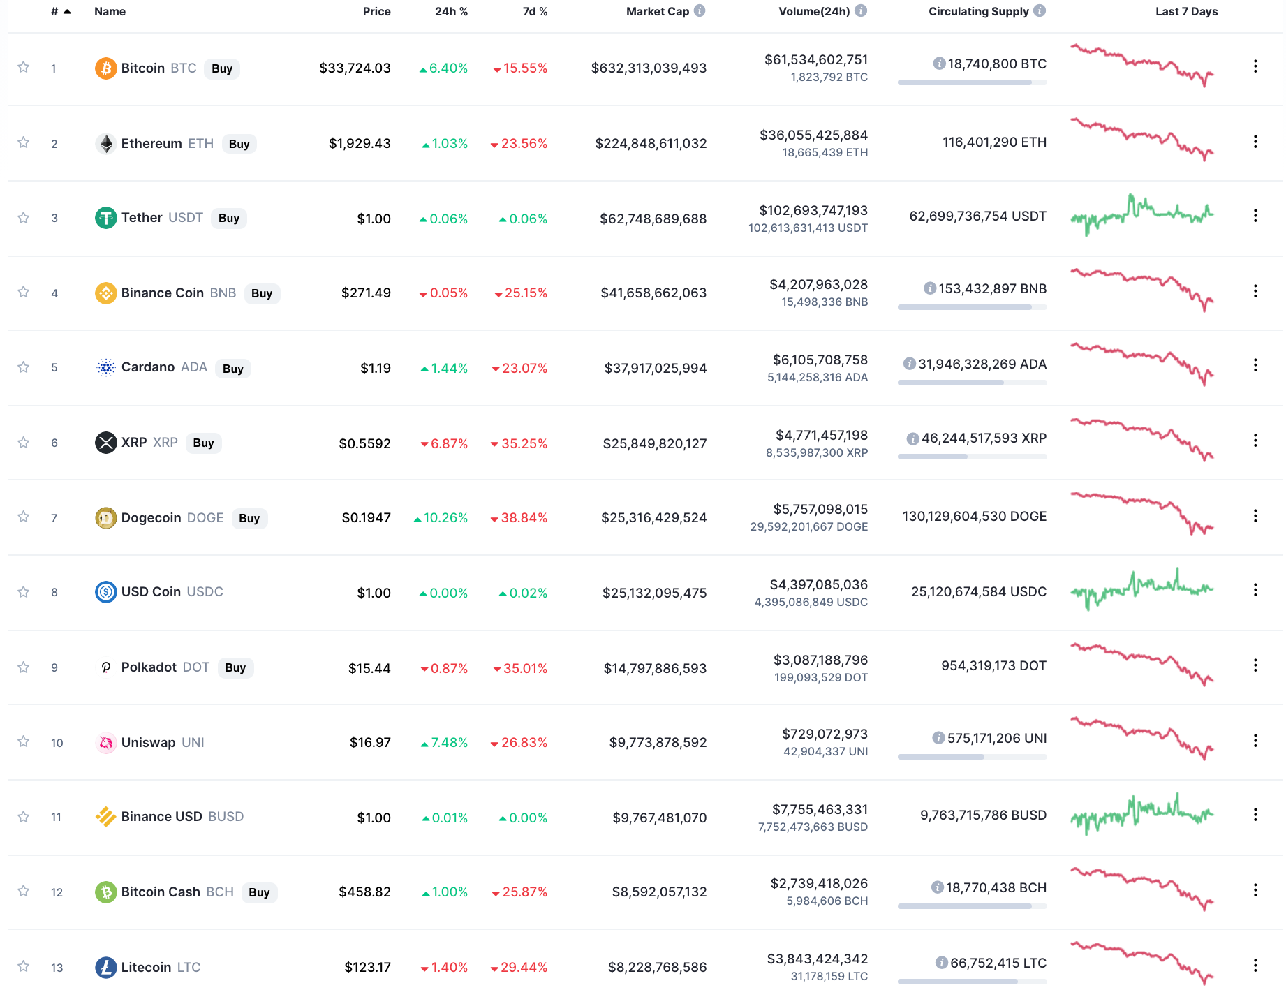Click the Cardano circulating supply progress bar

coord(972,383)
